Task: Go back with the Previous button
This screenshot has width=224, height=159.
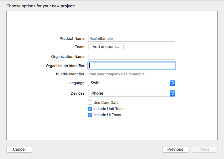Action: (175, 150)
